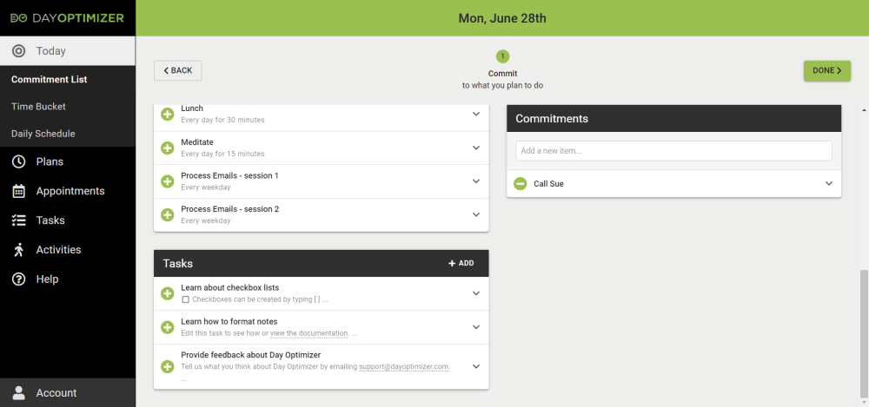Go to Daily Schedule in sidebar

coord(43,134)
